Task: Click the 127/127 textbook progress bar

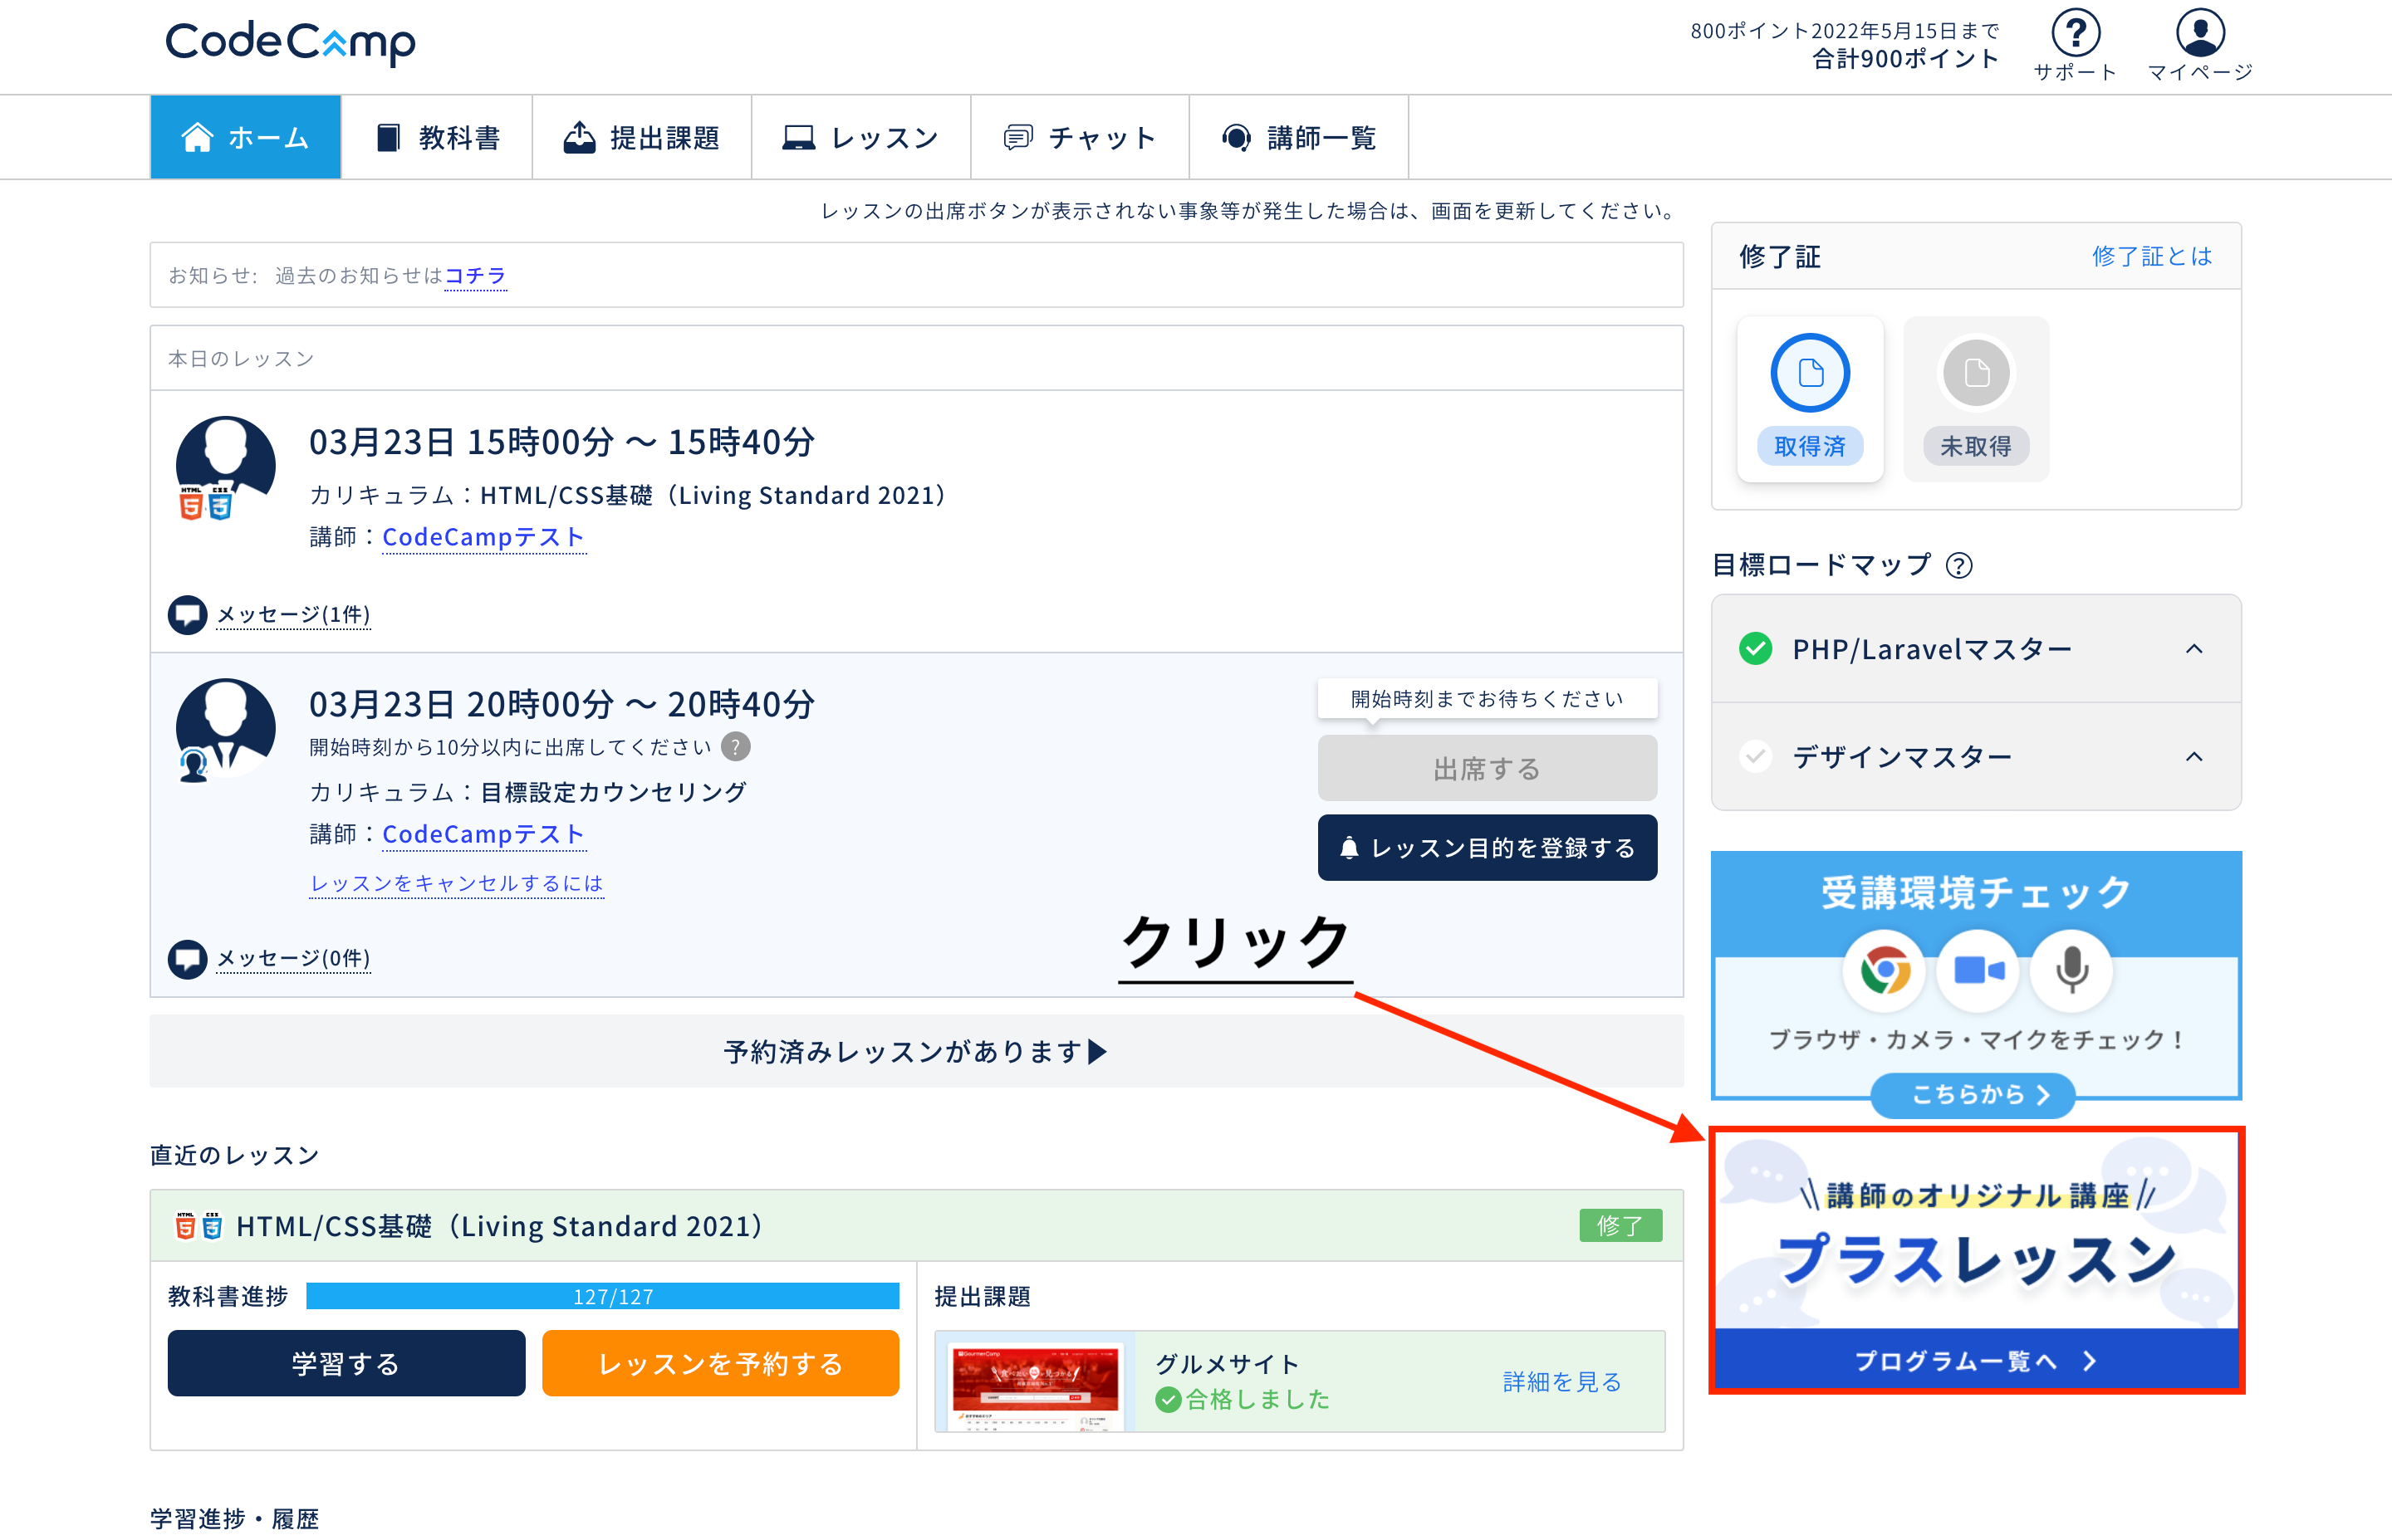Action: (x=602, y=1296)
